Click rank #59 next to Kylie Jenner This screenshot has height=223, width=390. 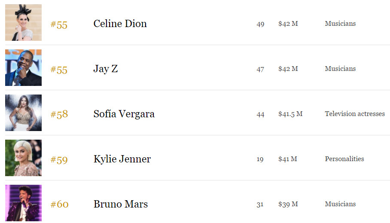(59, 159)
